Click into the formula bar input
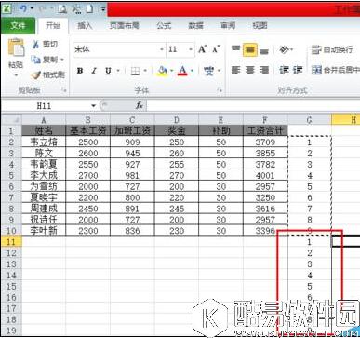The width and height of the screenshot is (360, 338). (253, 105)
